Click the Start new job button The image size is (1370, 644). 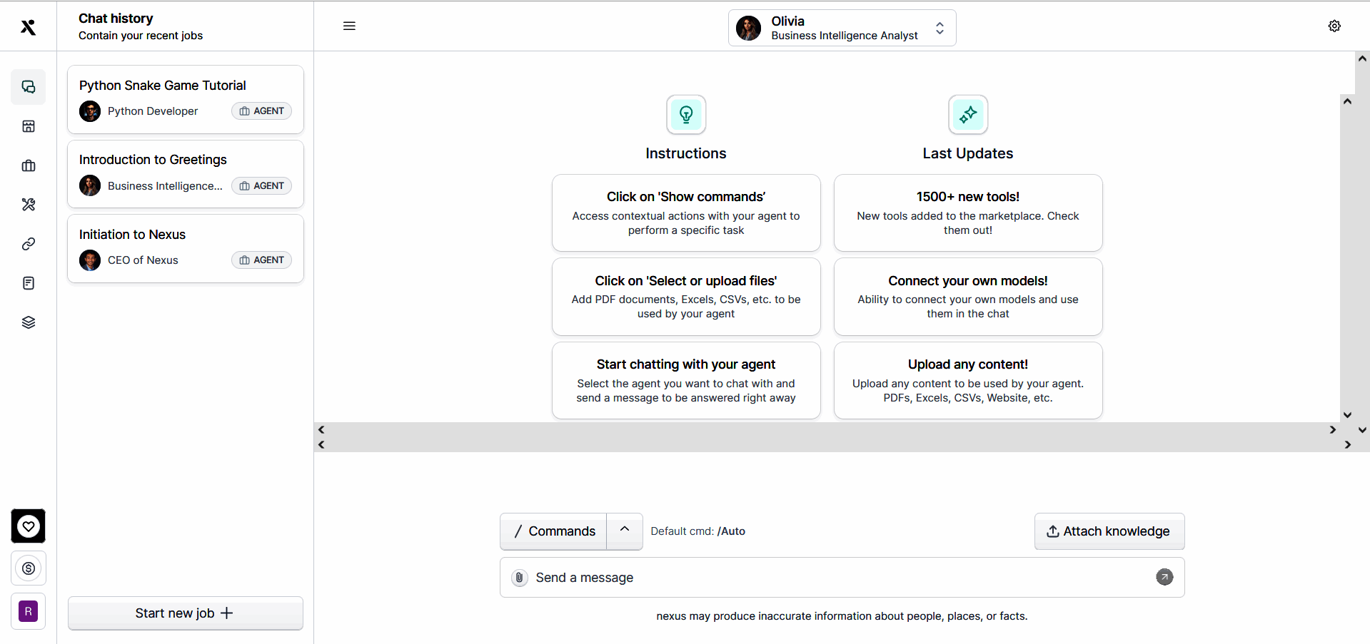tap(186, 613)
